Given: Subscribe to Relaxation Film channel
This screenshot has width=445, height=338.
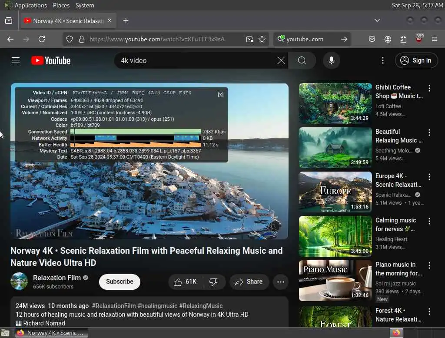Looking at the screenshot, I should (x=120, y=282).
